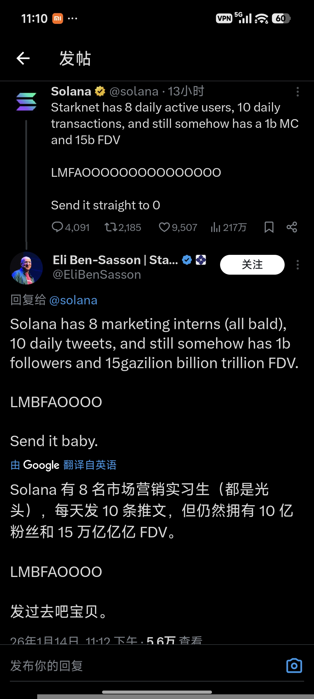
Task: Repost Solana's tweet via retweet icon
Action: click(x=111, y=227)
